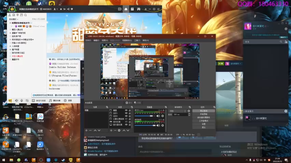Open the 自由模式 mode dropdown in YY
Screen dimensions: 291x163
click(13, 19)
